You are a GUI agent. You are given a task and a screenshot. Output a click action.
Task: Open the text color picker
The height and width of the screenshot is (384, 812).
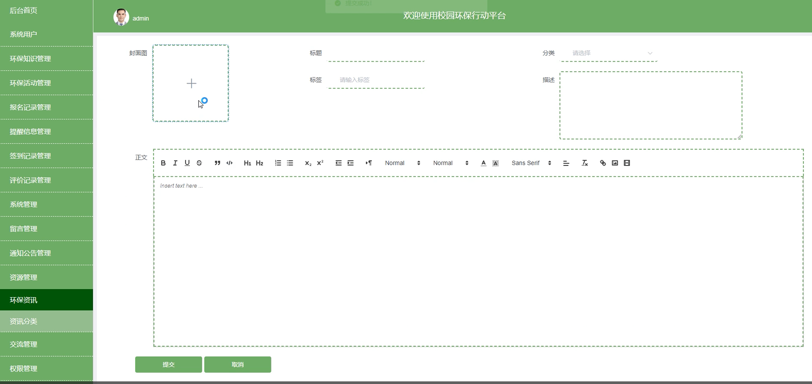(x=484, y=163)
